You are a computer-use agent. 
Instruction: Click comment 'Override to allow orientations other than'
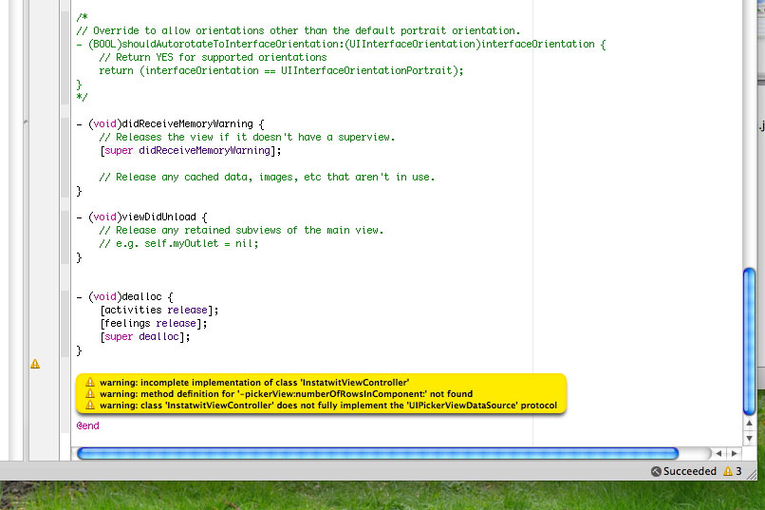[x=298, y=30]
